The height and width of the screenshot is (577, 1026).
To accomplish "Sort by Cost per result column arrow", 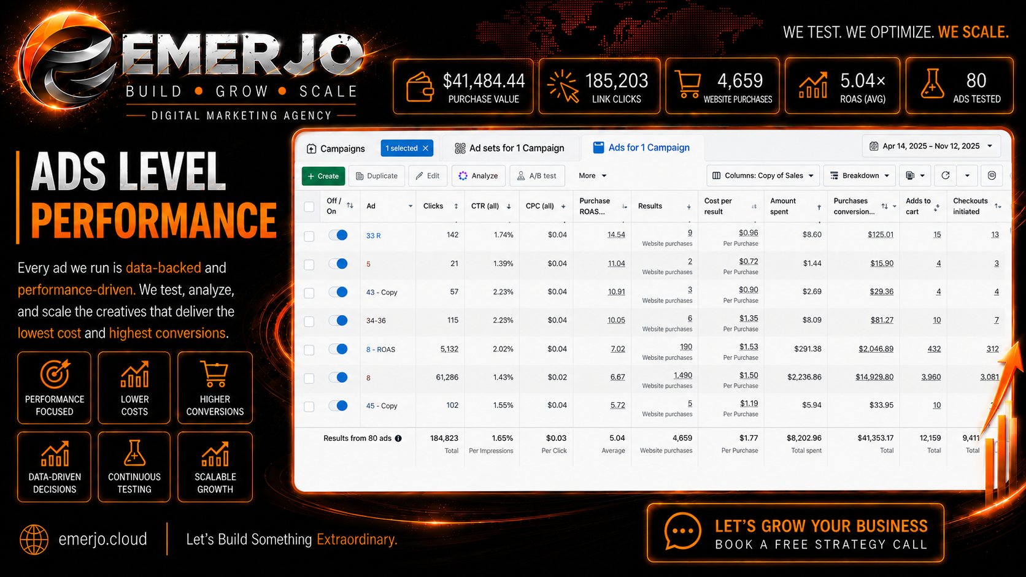I will [754, 207].
